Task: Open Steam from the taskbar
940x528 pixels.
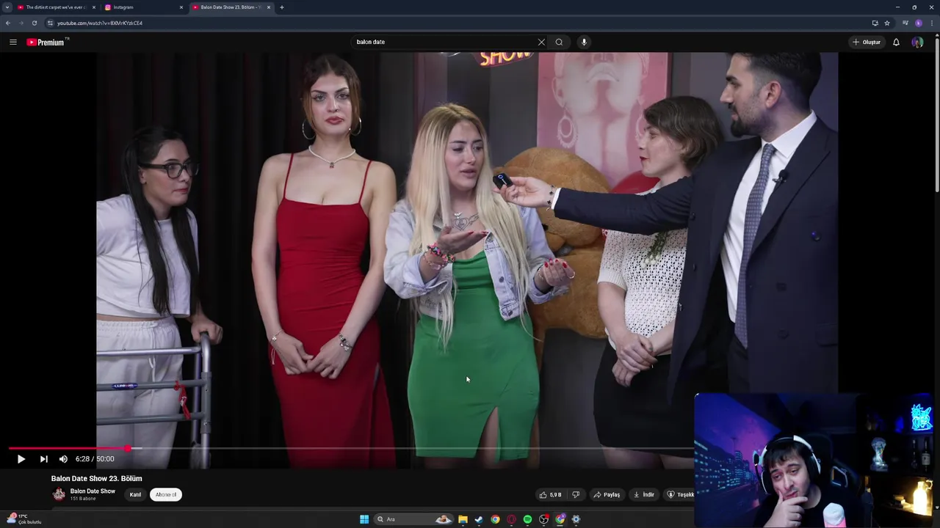Action: point(479,519)
